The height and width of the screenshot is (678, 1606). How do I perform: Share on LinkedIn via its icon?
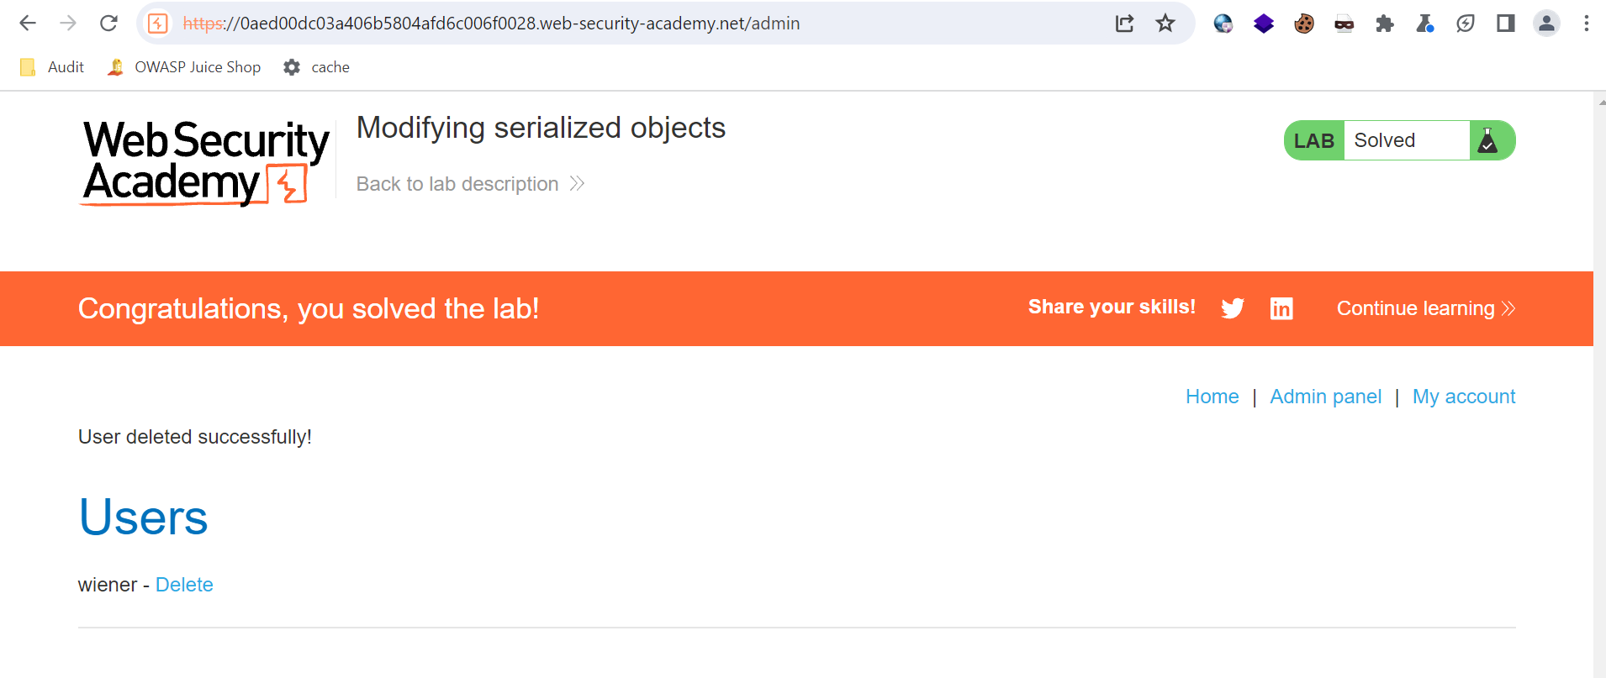coord(1281,308)
